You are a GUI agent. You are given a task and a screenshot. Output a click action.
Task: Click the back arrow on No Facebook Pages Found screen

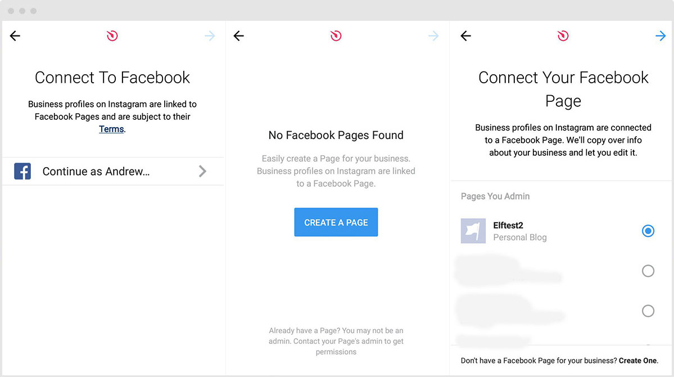click(238, 35)
